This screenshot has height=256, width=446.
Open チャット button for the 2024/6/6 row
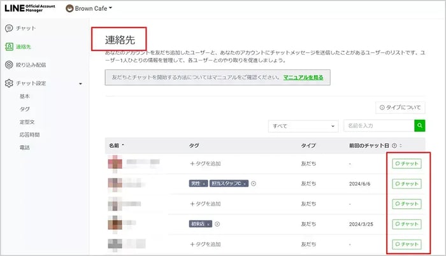[406, 184]
